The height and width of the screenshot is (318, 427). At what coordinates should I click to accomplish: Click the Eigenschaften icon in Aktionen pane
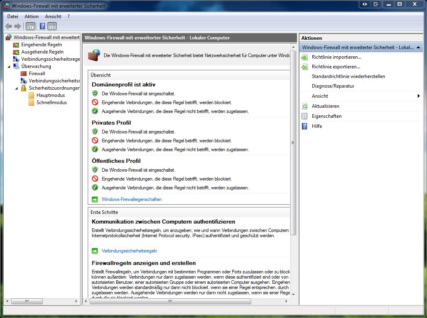pos(305,116)
